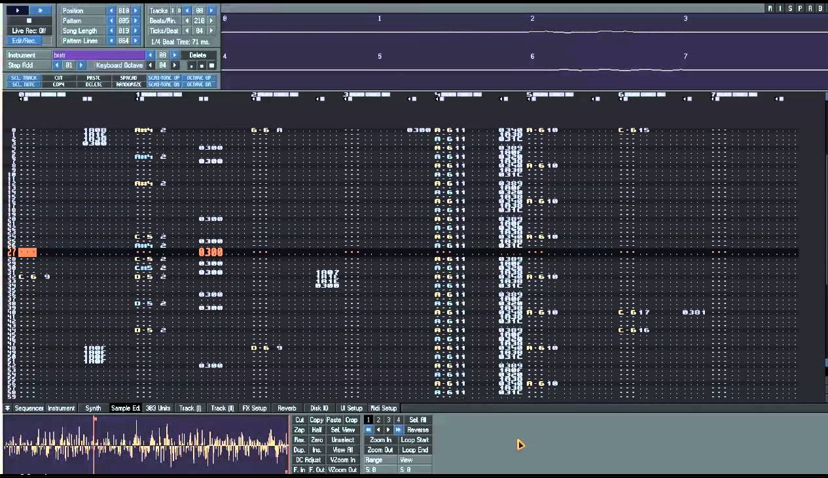This screenshot has height=478, width=828.
Task: Open the Midi Setup tab
Action: tap(384, 408)
